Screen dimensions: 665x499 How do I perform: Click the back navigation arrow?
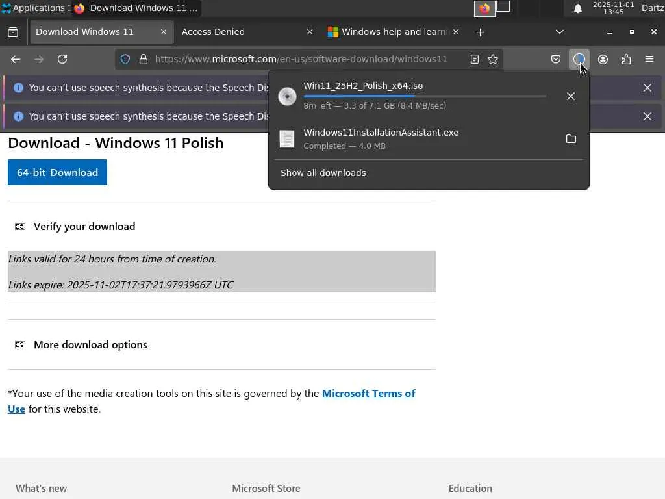tap(16, 59)
